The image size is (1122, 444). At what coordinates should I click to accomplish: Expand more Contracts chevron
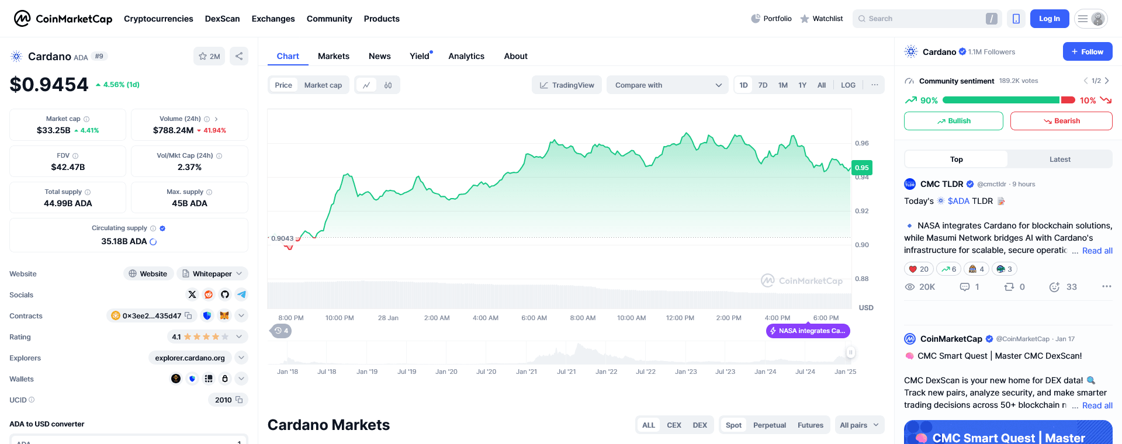coord(241,315)
